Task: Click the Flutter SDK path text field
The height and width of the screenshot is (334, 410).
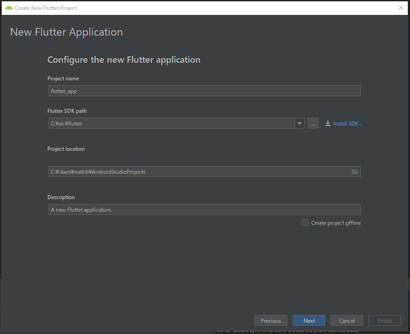Action: tap(172, 123)
